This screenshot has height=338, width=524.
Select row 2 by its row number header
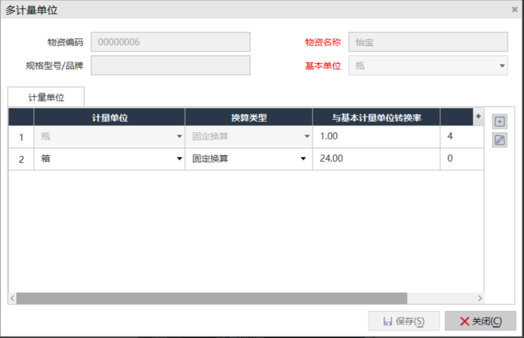(x=21, y=159)
